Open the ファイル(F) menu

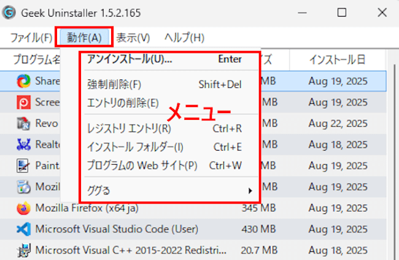(31, 37)
